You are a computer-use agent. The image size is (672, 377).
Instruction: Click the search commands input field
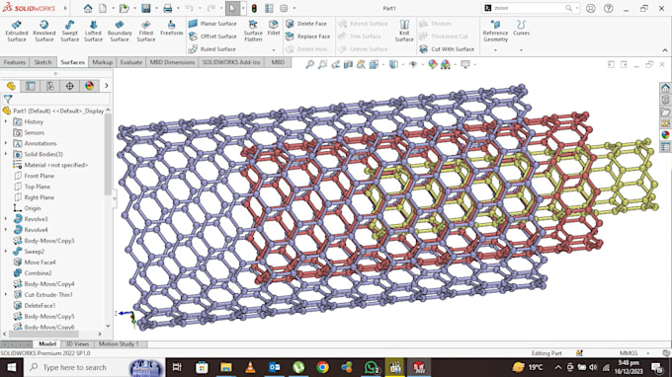(528, 8)
